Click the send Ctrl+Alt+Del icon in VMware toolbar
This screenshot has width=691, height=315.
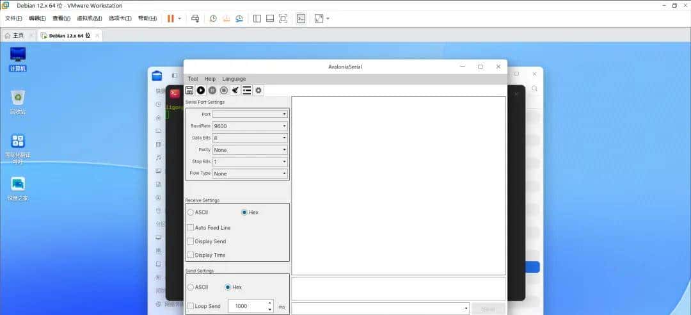pyautogui.click(x=195, y=19)
